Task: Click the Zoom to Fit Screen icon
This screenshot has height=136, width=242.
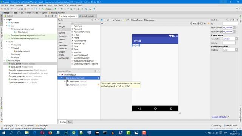Action: (202, 23)
